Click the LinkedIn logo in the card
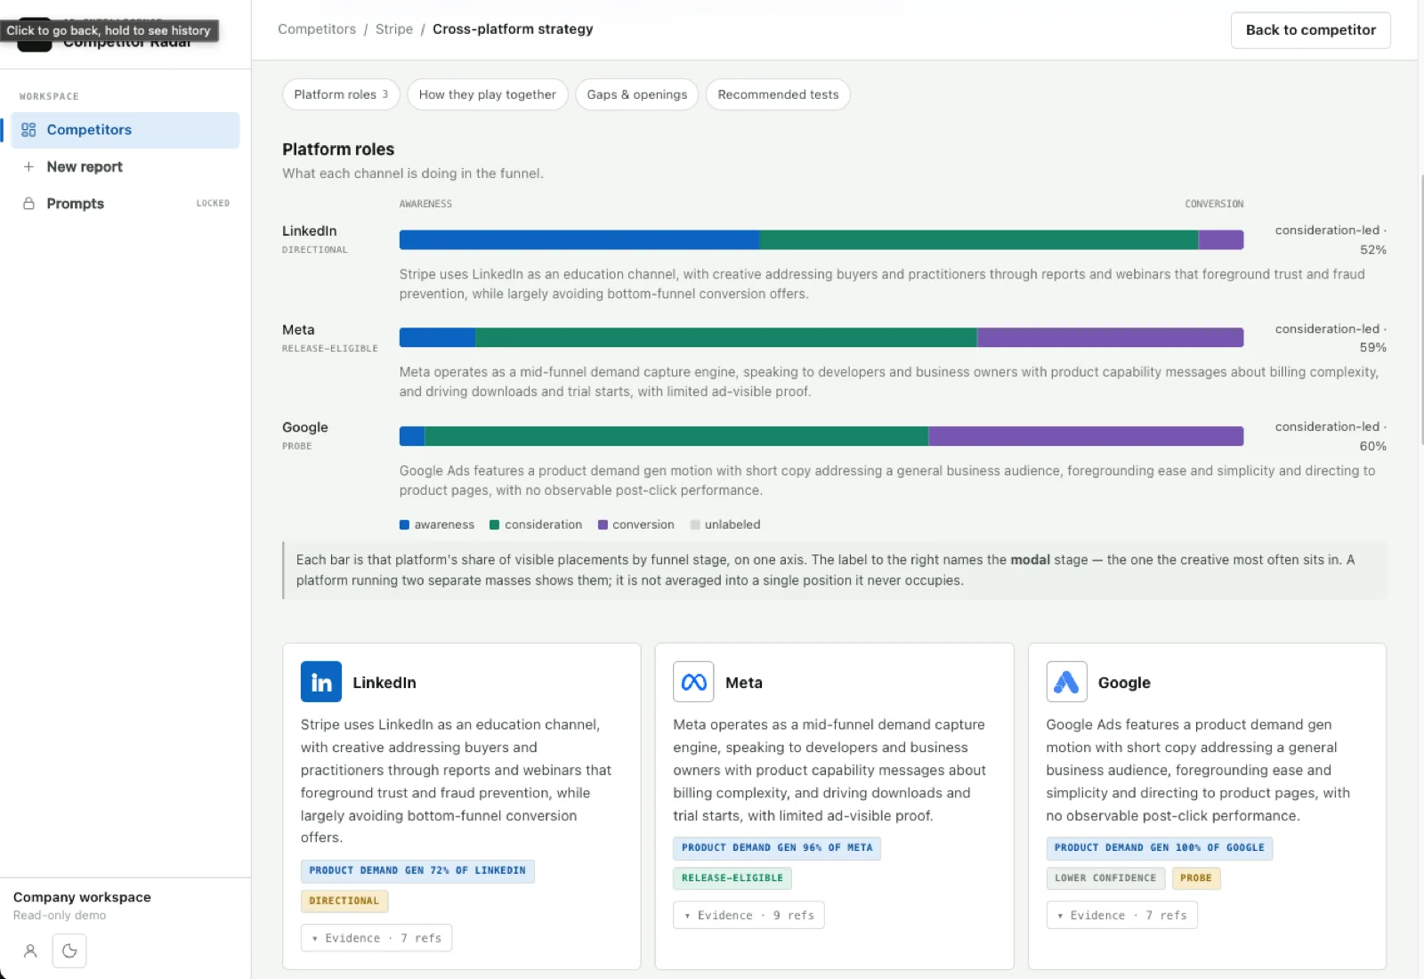1424x979 pixels. pos(321,682)
